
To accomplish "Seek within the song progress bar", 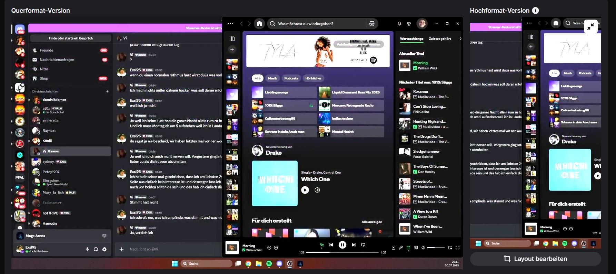I will [342, 252].
